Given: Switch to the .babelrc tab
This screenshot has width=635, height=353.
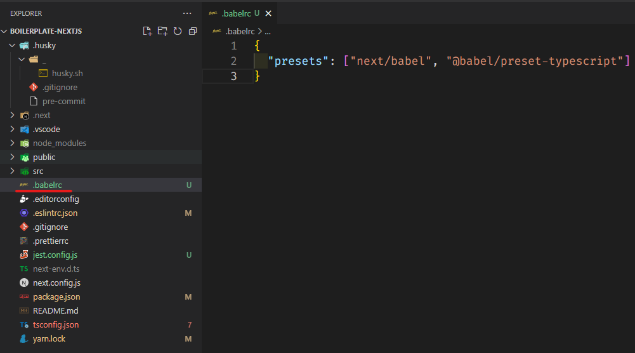Looking at the screenshot, I should click(236, 13).
